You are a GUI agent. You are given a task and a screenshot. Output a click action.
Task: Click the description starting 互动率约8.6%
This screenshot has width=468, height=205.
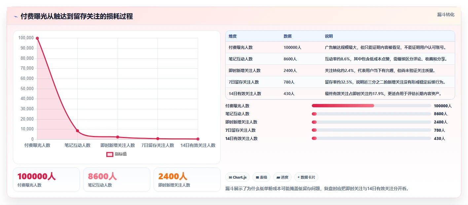pyautogui.click(x=386, y=59)
